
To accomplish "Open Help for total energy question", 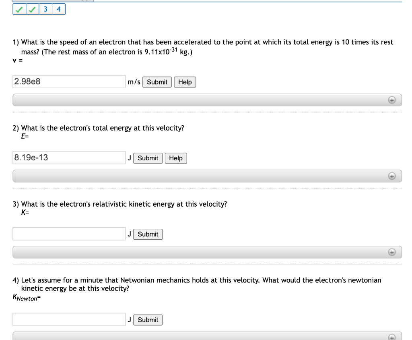I will tap(176, 158).
